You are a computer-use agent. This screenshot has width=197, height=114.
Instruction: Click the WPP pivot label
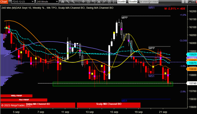[152, 48]
